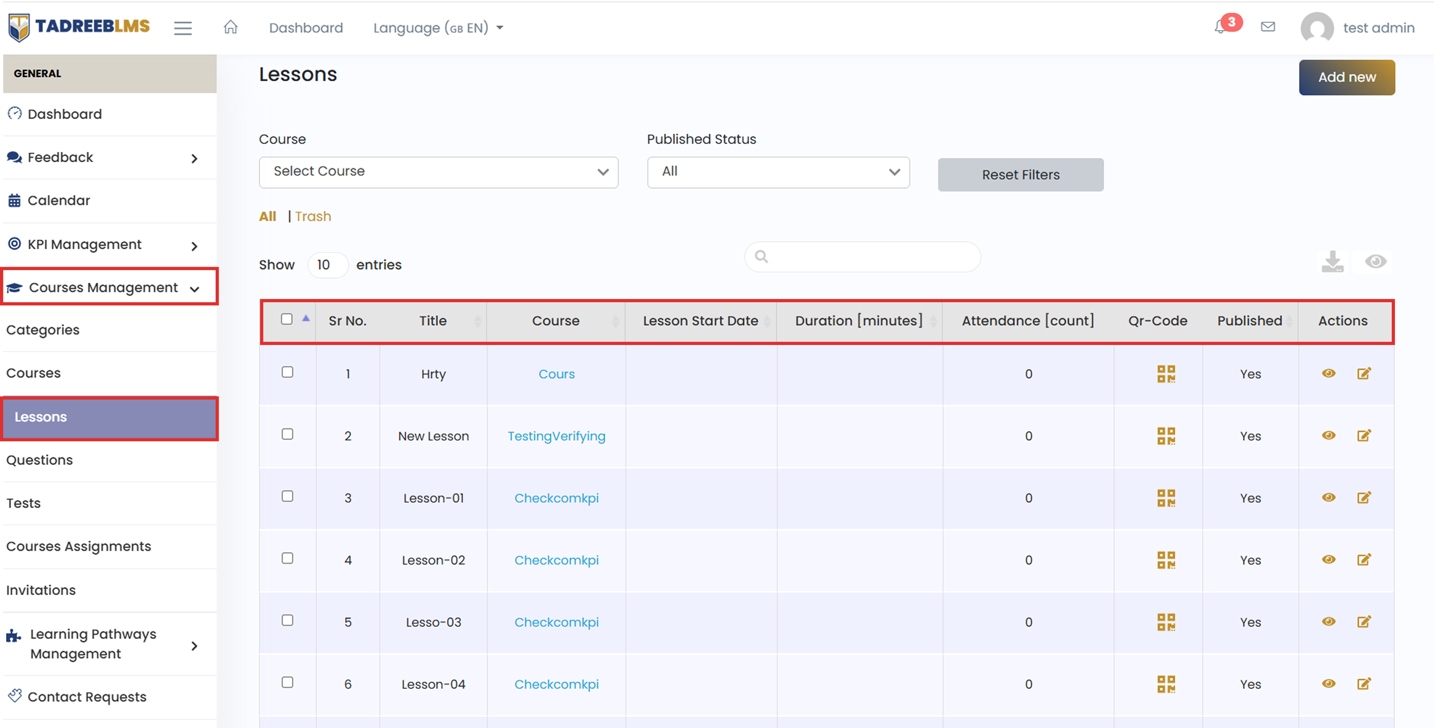
Task: Open the messages envelope icon
Action: (x=1268, y=27)
